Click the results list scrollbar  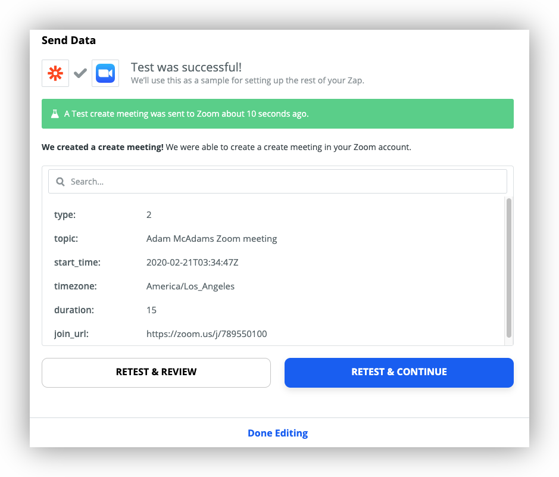[508, 268]
